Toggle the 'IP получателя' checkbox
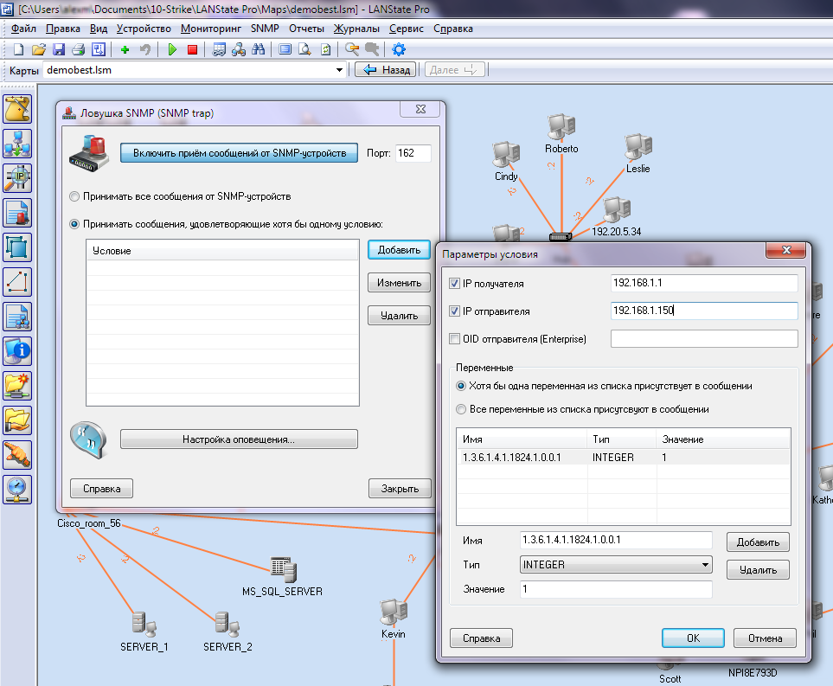The width and height of the screenshot is (833, 686). coord(454,284)
